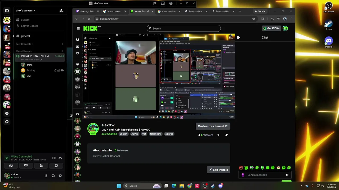Deafen headphones in Discord user panel
Viewport: 339px width, 190px height.
(53, 176)
